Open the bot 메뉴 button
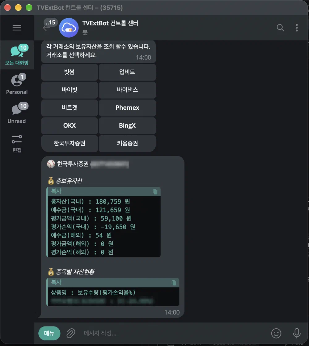The width and height of the screenshot is (309, 346). [49, 333]
